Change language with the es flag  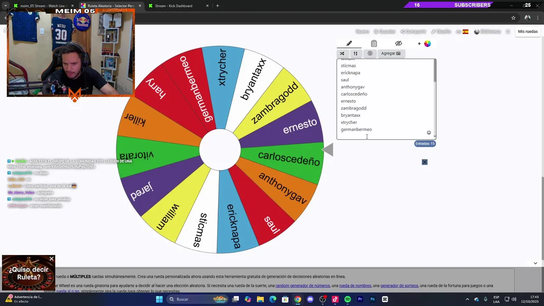click(462, 31)
